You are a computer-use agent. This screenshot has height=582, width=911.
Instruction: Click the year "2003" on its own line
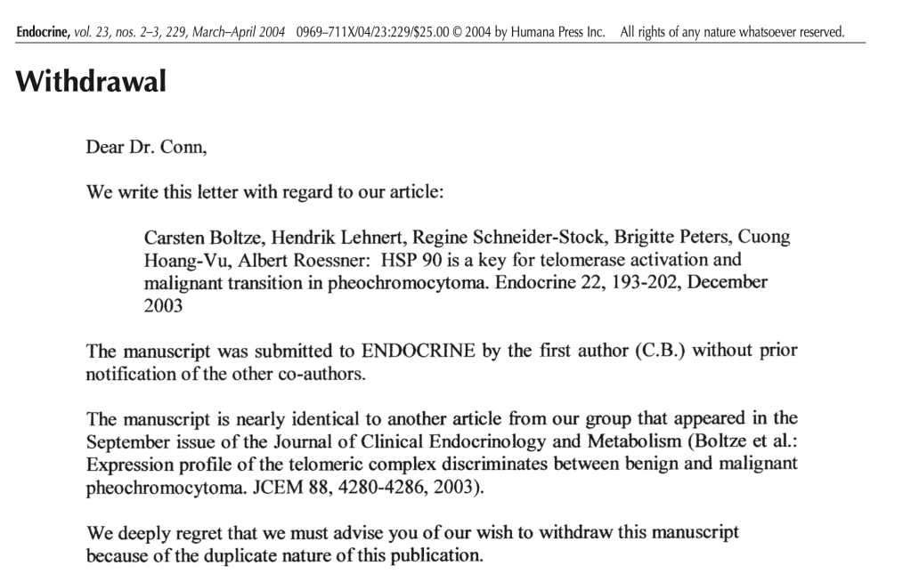tap(163, 305)
